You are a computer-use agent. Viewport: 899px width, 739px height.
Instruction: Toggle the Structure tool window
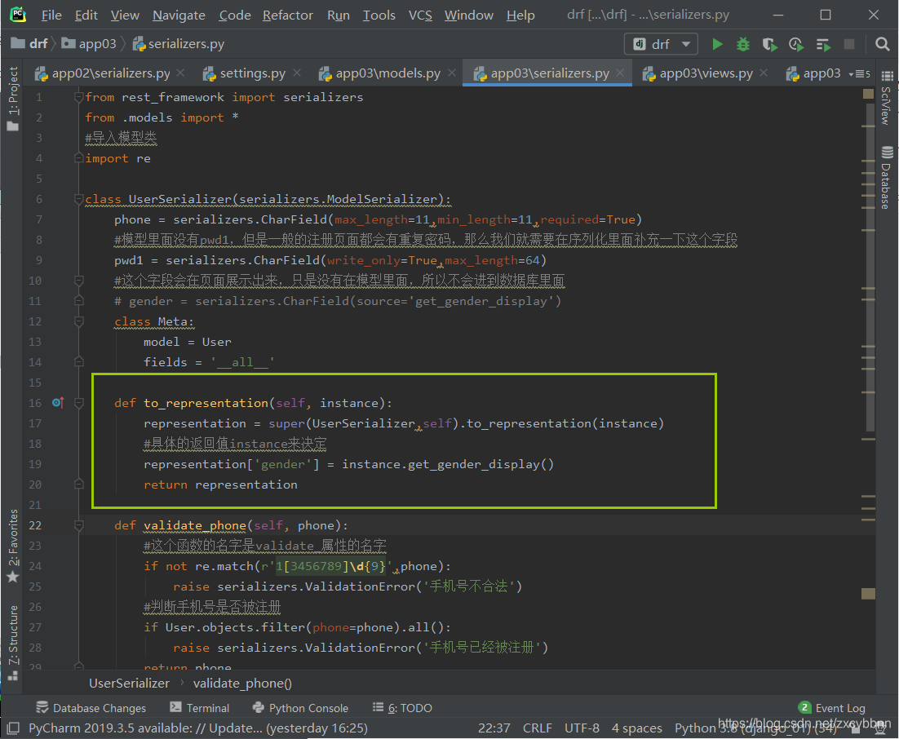12,642
